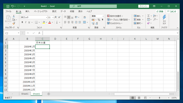183x103 pixels.
Task: Open Find and Select magnifier
Action: (x=155, y=19)
